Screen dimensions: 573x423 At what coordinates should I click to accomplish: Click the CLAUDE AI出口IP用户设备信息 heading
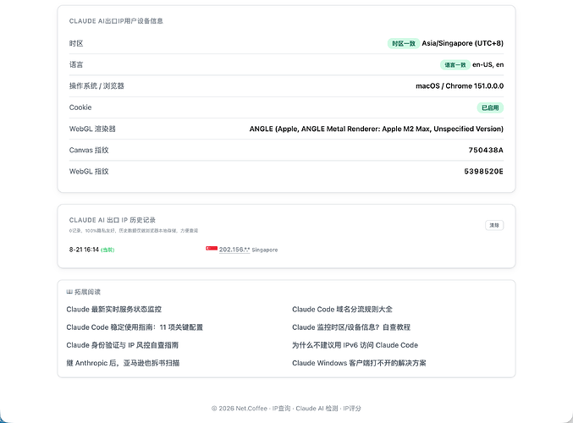(116, 21)
